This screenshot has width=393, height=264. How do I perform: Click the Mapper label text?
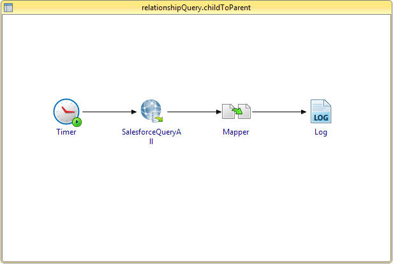pos(236,132)
